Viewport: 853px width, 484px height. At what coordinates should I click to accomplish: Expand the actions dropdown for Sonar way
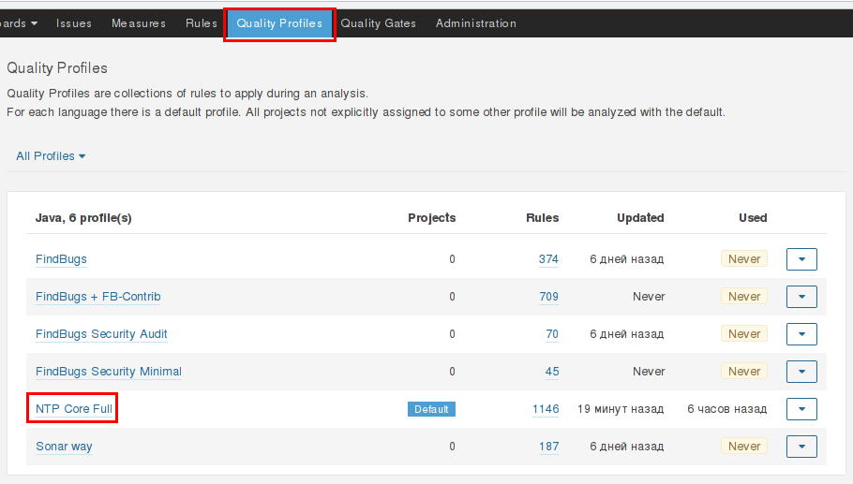tap(801, 447)
